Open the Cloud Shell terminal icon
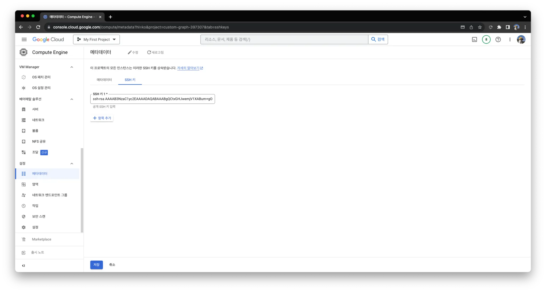546x292 pixels. tap(474, 39)
